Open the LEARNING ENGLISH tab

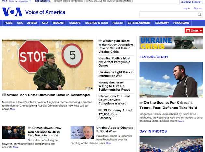coord(191,2)
